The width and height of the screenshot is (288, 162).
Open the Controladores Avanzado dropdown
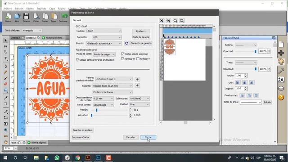pyautogui.click(x=32, y=31)
